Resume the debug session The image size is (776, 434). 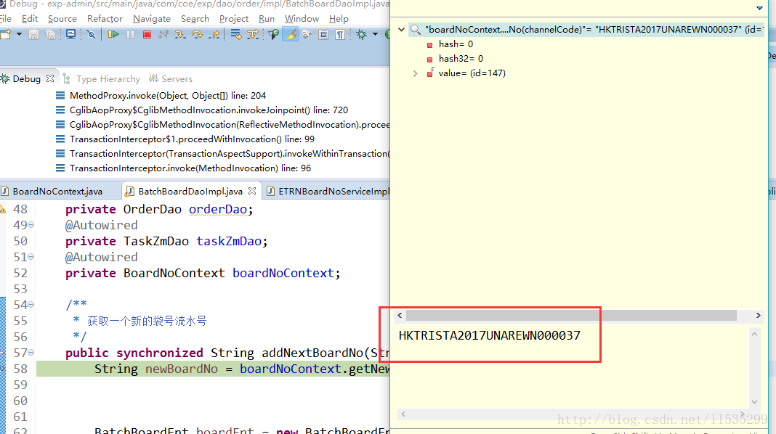pyautogui.click(x=113, y=34)
